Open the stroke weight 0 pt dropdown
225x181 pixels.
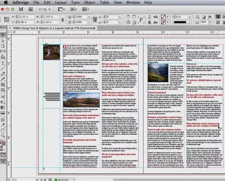point(190,17)
